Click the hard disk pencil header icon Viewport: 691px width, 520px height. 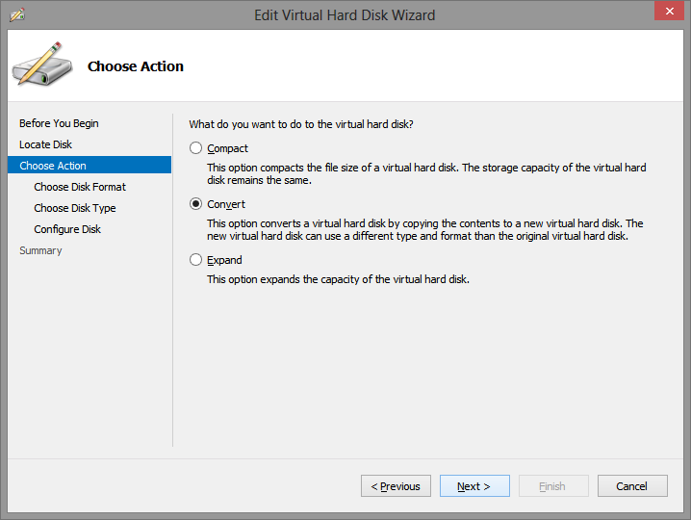tap(38, 64)
